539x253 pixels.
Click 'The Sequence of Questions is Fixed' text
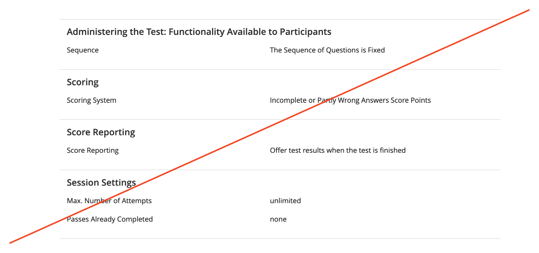[327, 50]
